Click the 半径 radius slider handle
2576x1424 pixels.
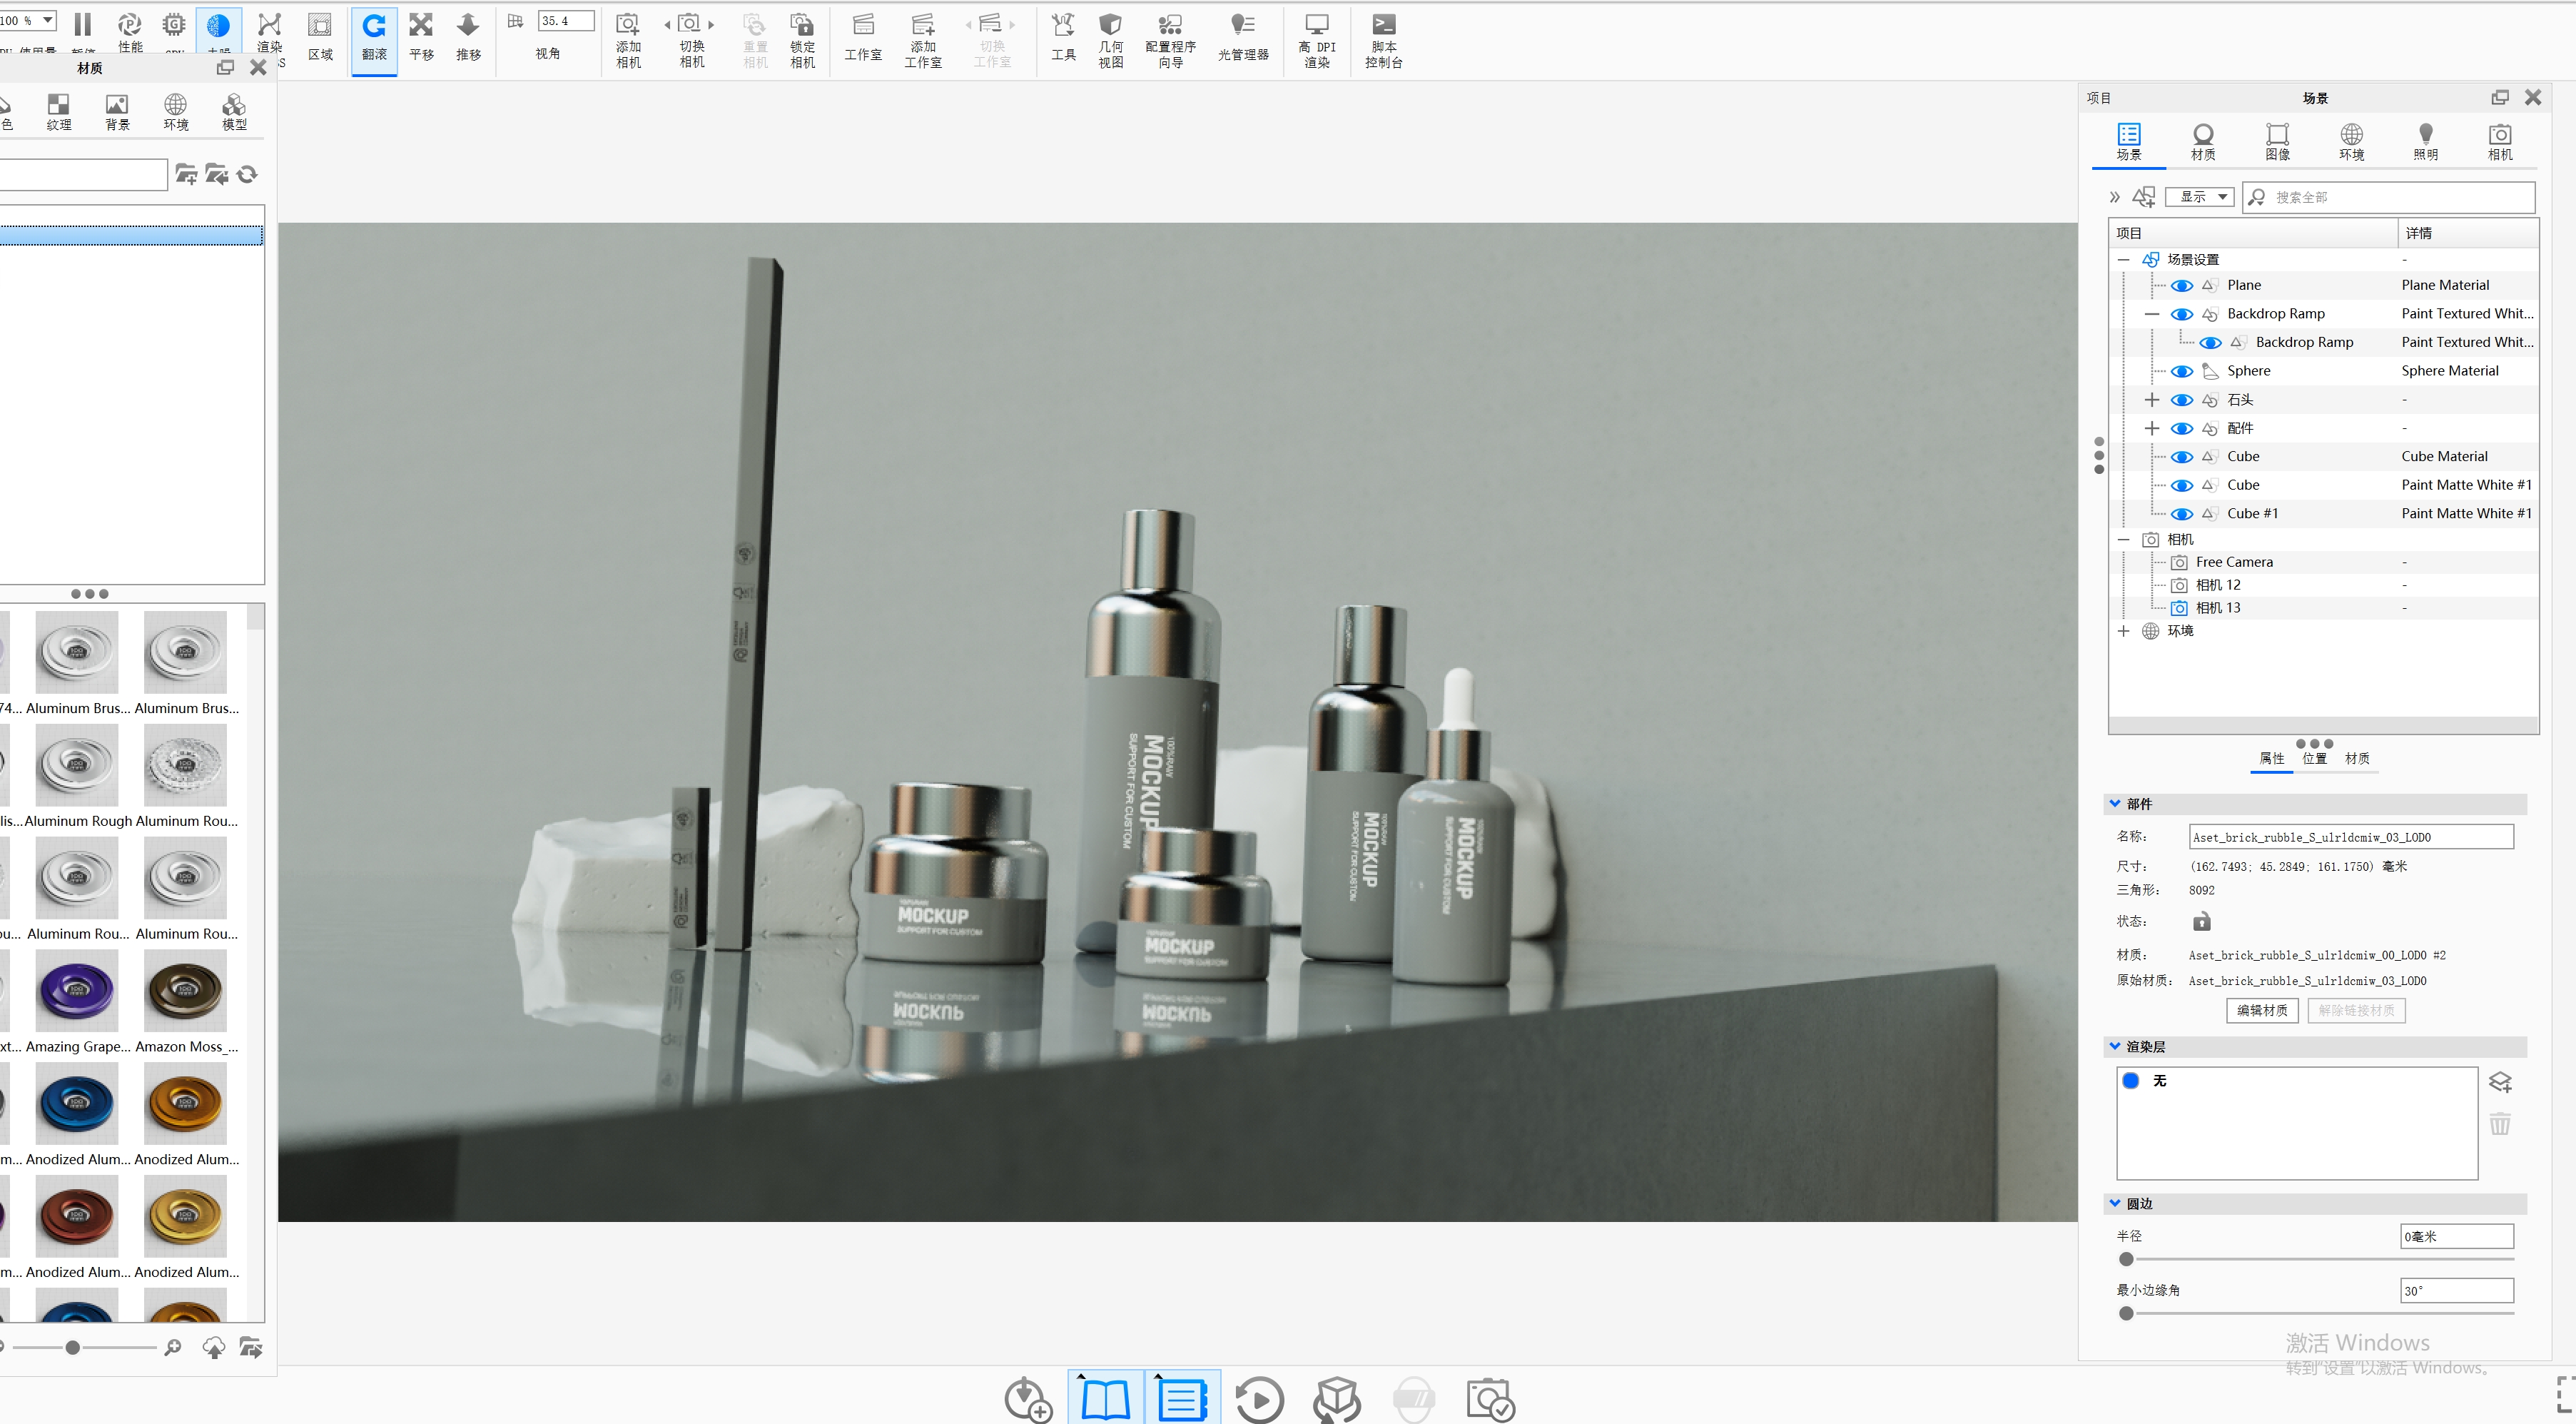pyautogui.click(x=2126, y=1259)
